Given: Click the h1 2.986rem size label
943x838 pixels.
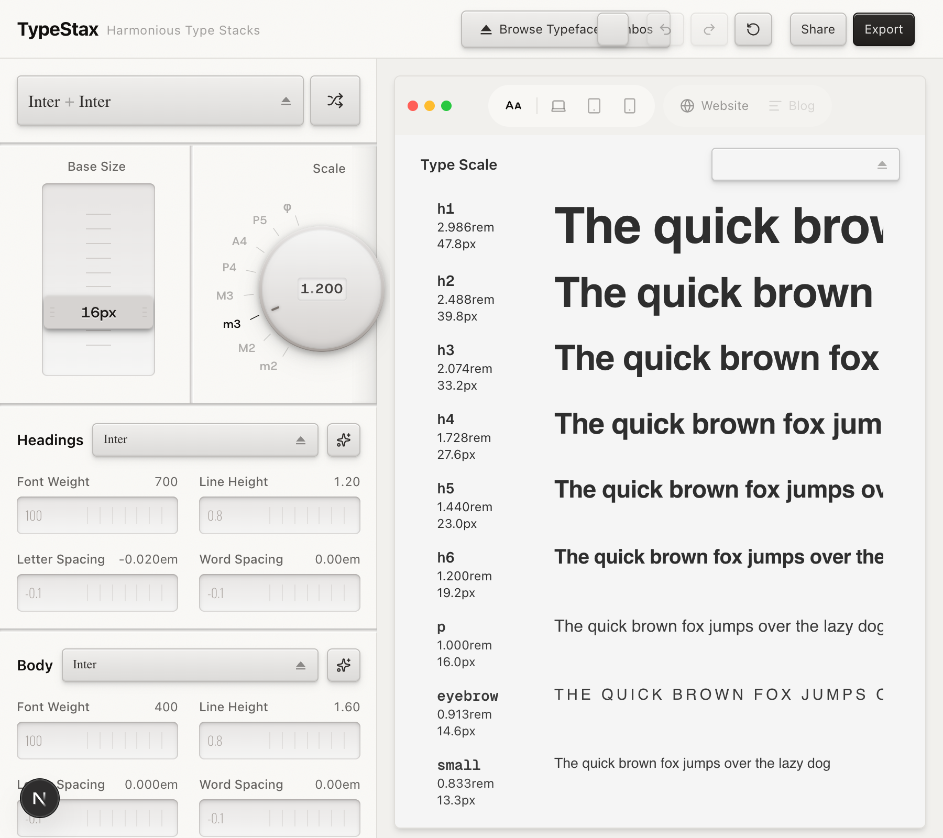Looking at the screenshot, I should point(466,227).
